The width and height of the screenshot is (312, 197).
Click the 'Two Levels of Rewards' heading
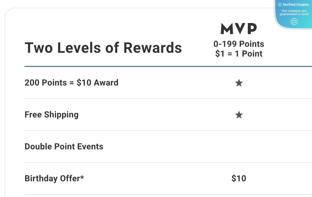(x=103, y=48)
